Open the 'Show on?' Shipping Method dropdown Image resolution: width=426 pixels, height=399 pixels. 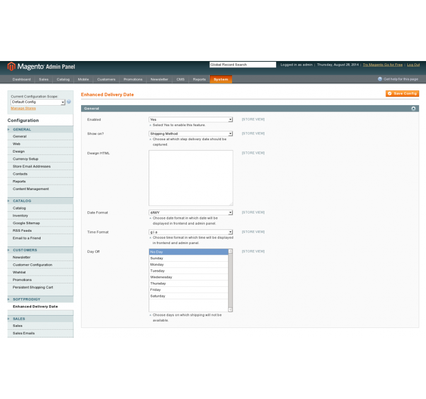pos(190,134)
